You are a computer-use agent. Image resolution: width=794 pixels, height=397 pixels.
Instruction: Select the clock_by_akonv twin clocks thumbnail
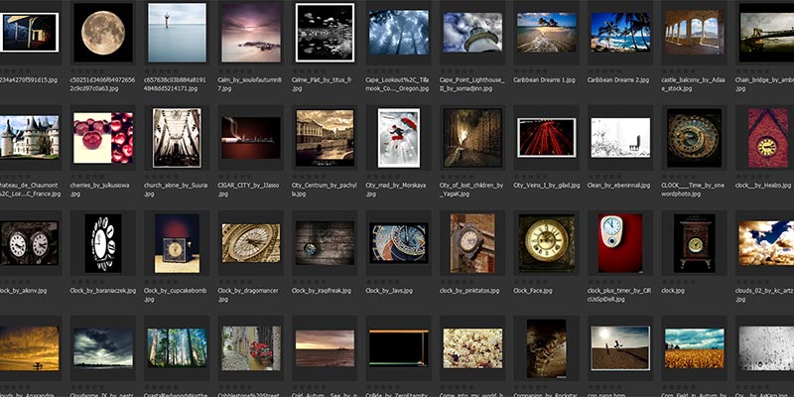(30, 243)
